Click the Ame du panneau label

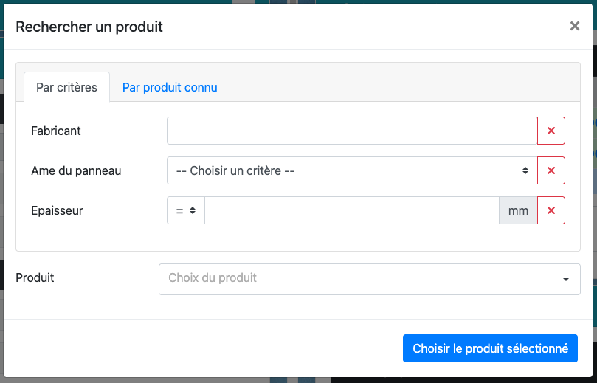pyautogui.click(x=76, y=170)
